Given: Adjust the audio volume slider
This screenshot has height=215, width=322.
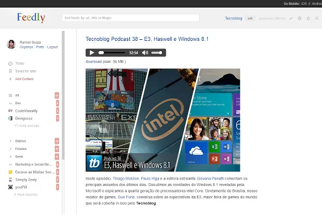Looking at the screenshot, I should (157, 53).
